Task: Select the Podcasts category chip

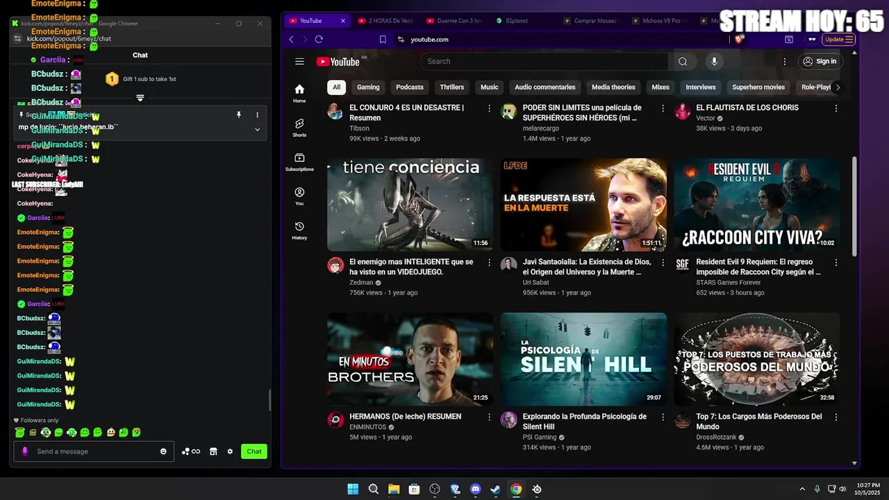Action: coord(410,87)
